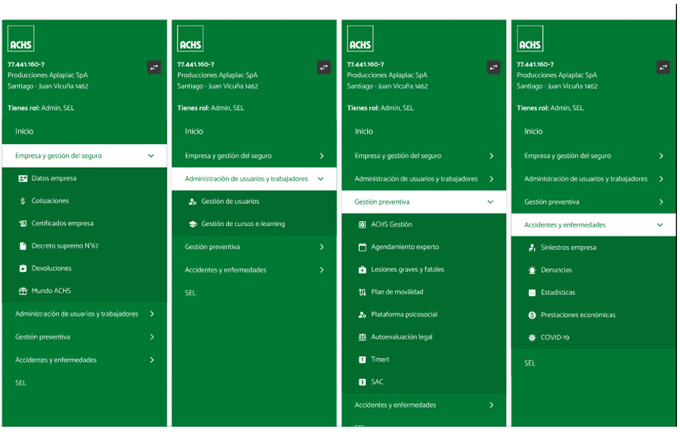Click the Siniestros empresa icon
The height and width of the screenshot is (432, 680).
tap(532, 248)
